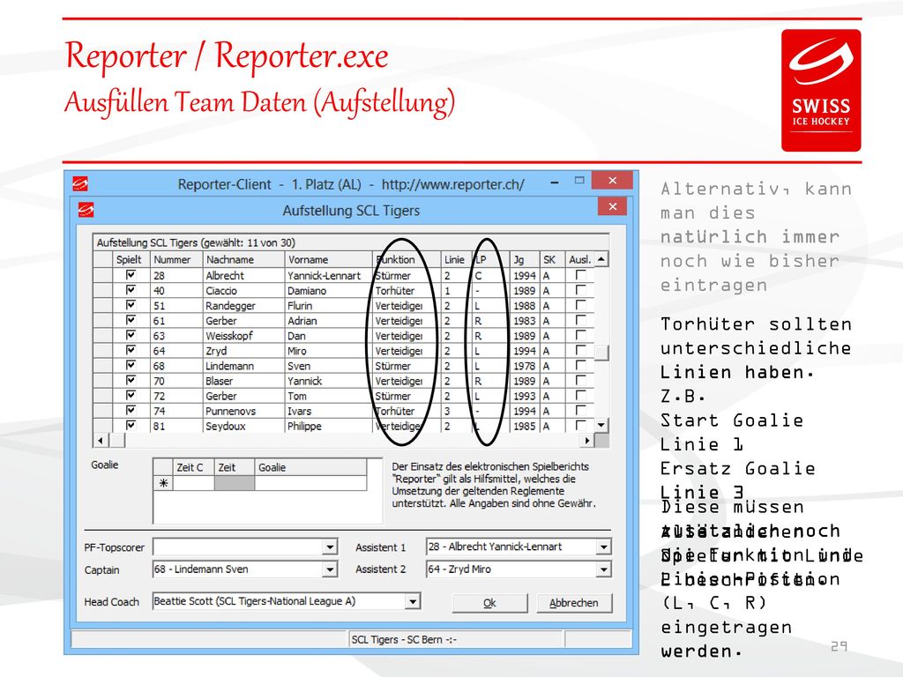The width and height of the screenshot is (903, 677).
Task: Sort by Nachname column header
Action: [243, 260]
